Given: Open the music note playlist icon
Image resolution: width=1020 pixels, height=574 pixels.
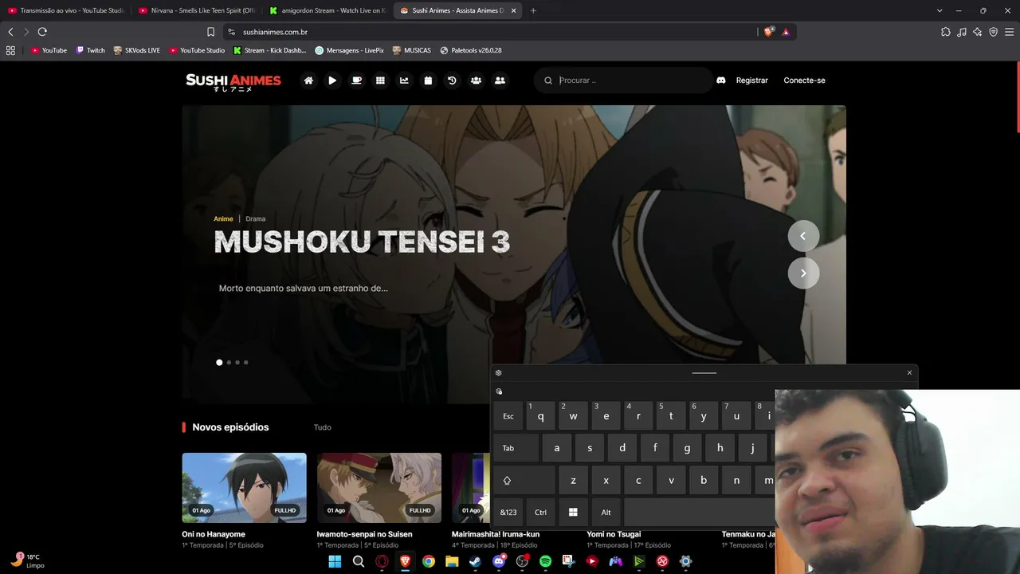Looking at the screenshot, I should click(x=962, y=32).
